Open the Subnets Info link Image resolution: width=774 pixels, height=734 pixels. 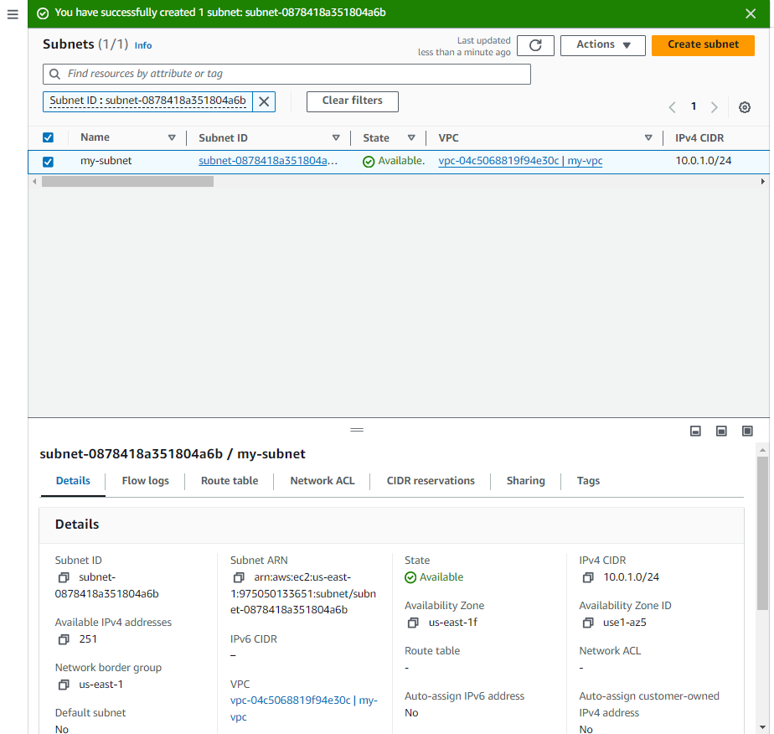[x=143, y=45]
